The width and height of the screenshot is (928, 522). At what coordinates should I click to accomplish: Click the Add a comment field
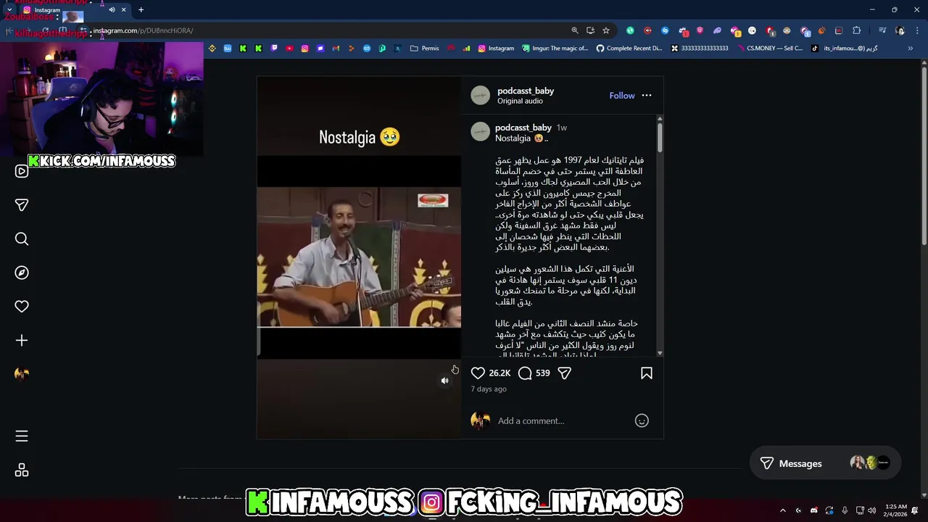click(x=562, y=420)
